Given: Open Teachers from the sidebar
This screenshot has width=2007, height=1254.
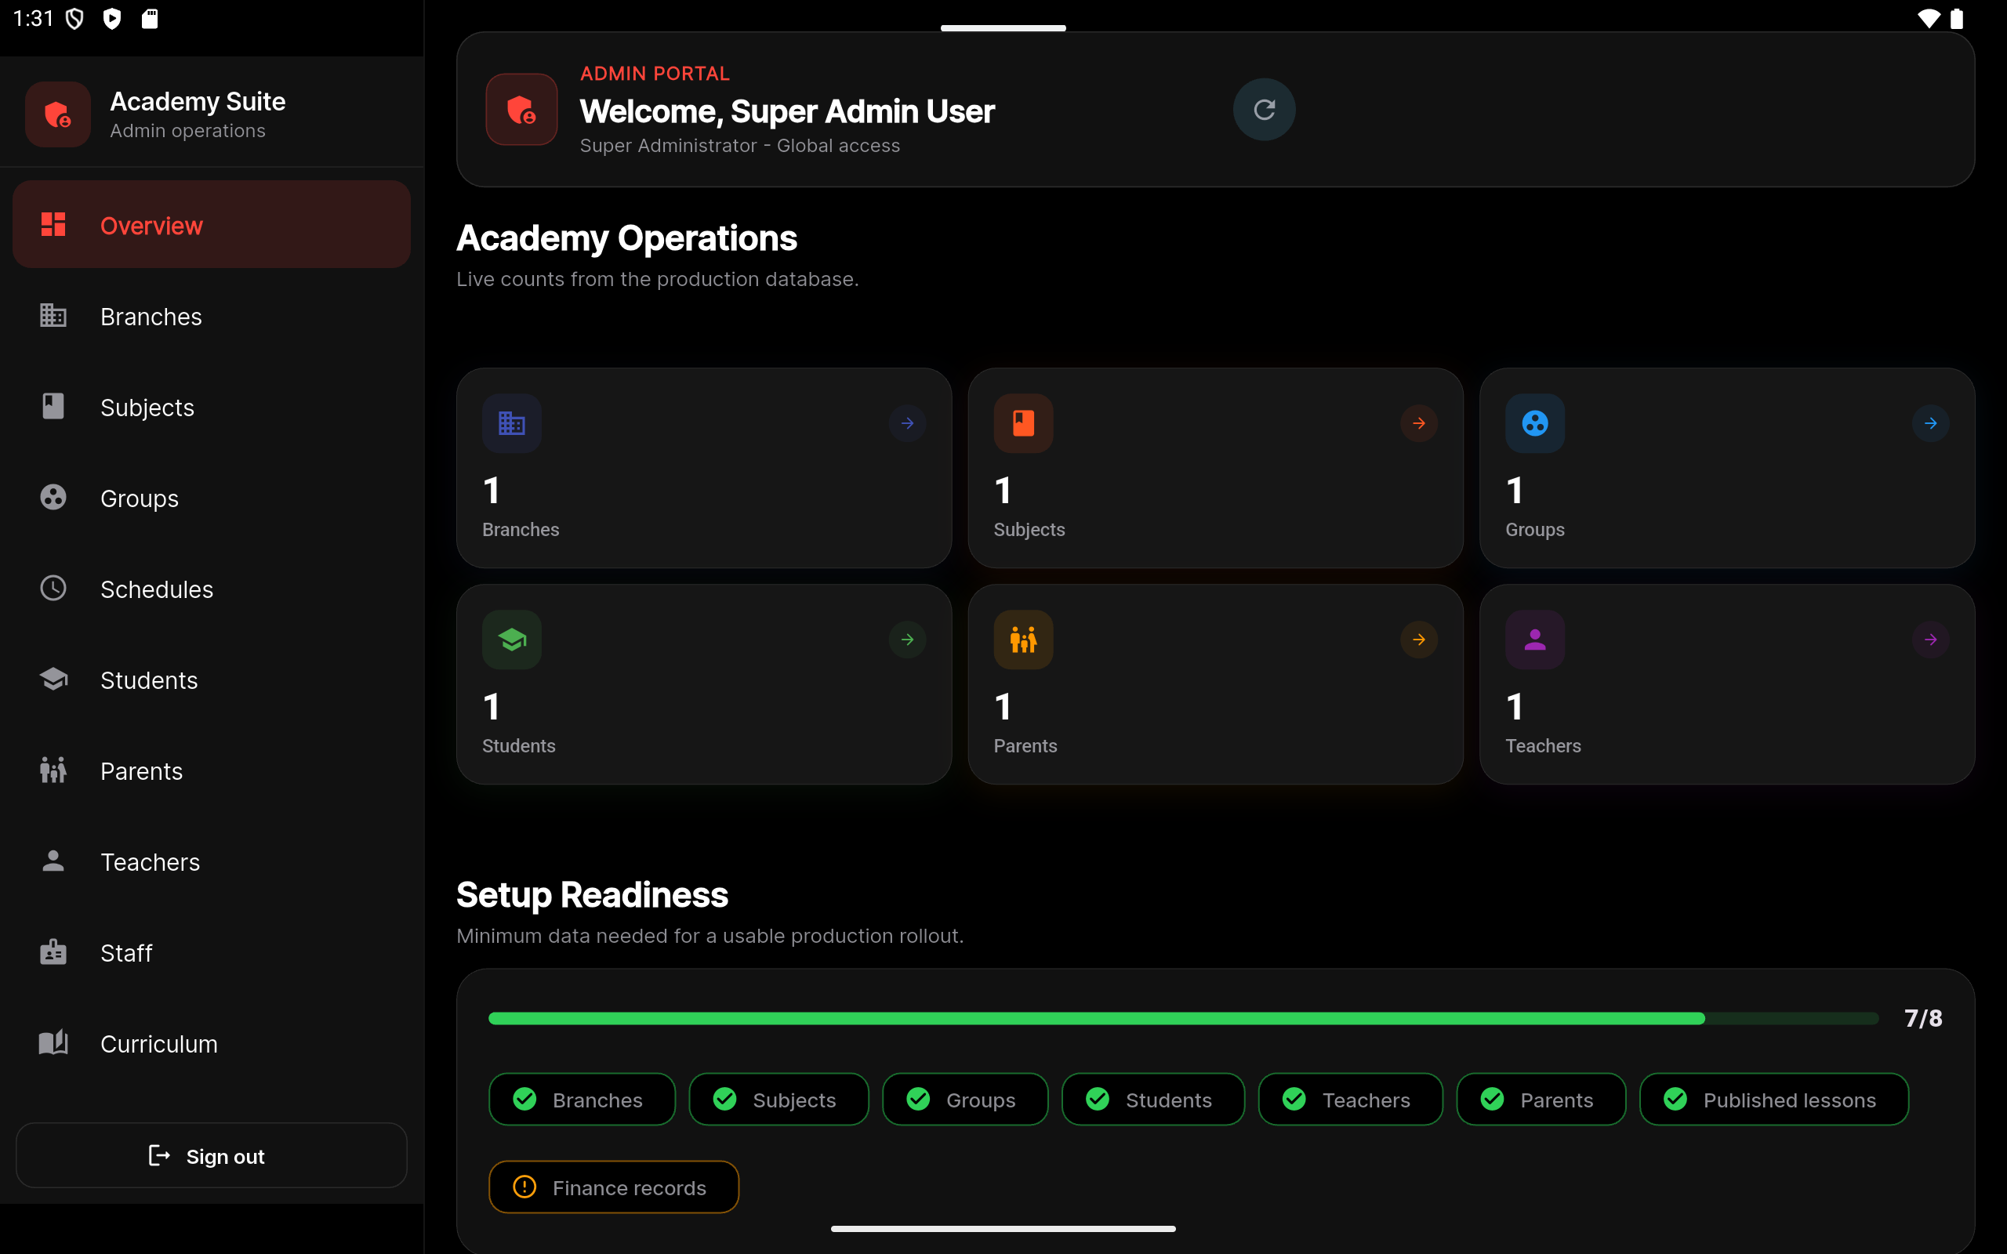Looking at the screenshot, I should (212, 861).
